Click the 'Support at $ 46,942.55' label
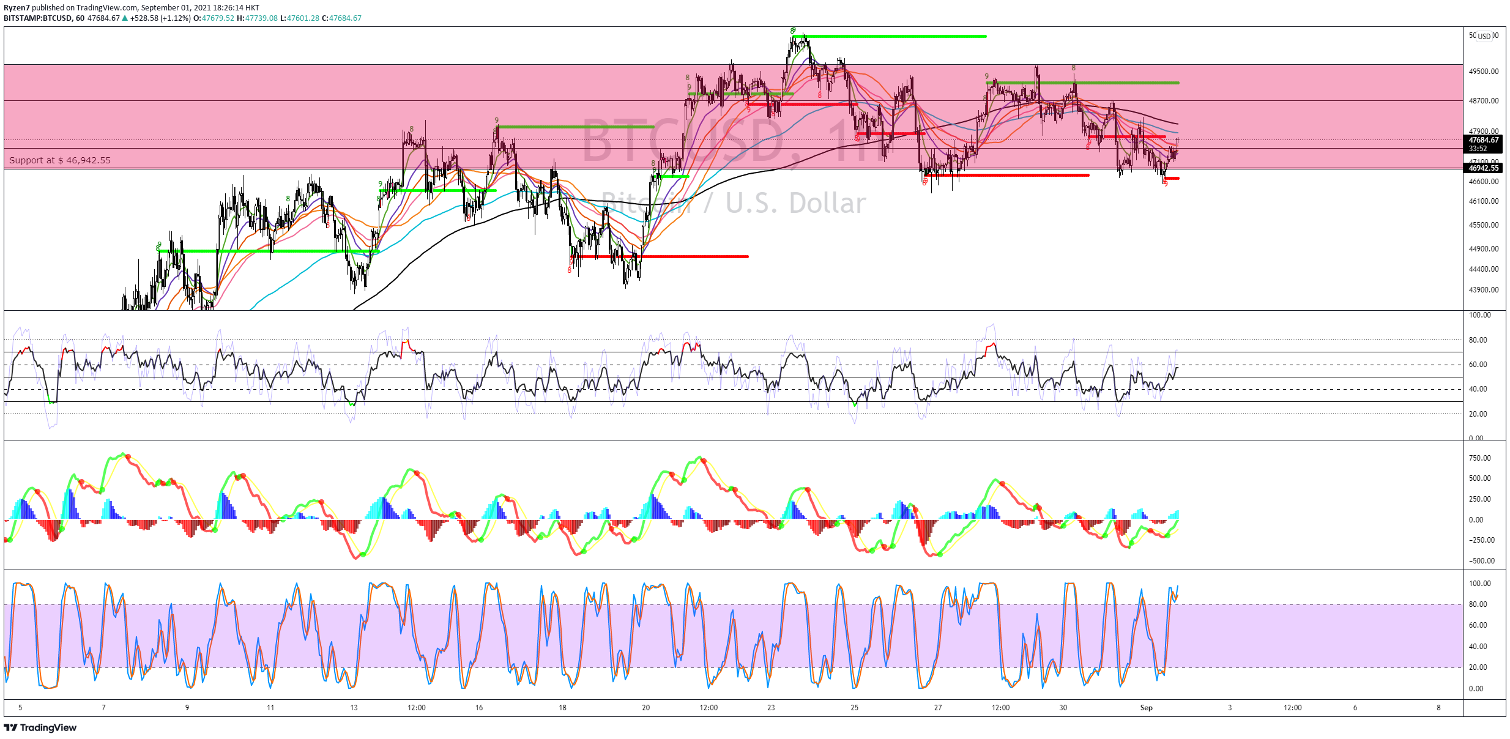This screenshot has width=1510, height=739. tap(60, 160)
